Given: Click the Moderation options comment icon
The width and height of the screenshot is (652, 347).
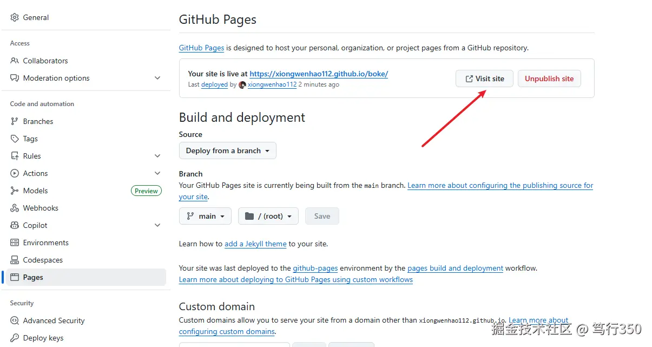Looking at the screenshot, I should pyautogui.click(x=15, y=78).
